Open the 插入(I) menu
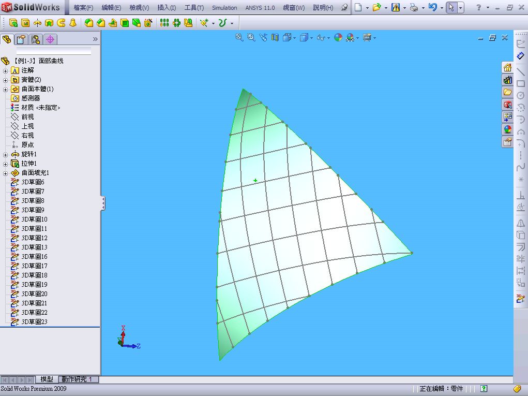The image size is (528, 396). pyautogui.click(x=167, y=7)
